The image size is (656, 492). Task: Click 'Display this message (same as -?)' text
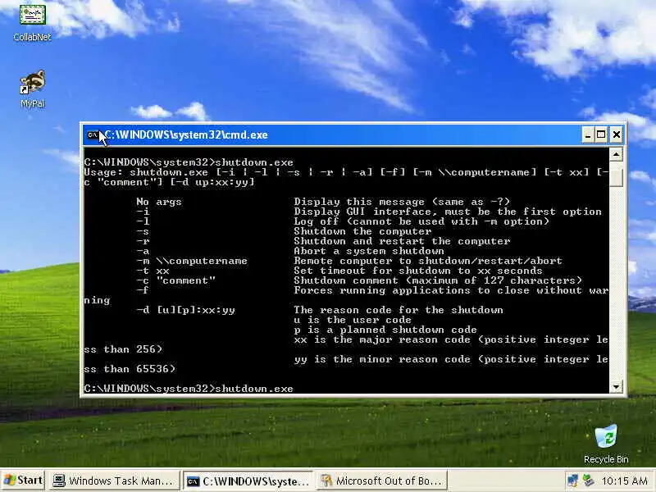click(x=402, y=202)
